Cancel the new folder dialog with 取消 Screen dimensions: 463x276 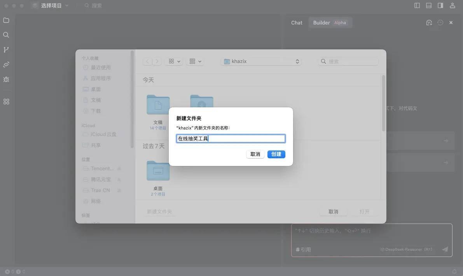coord(255,154)
